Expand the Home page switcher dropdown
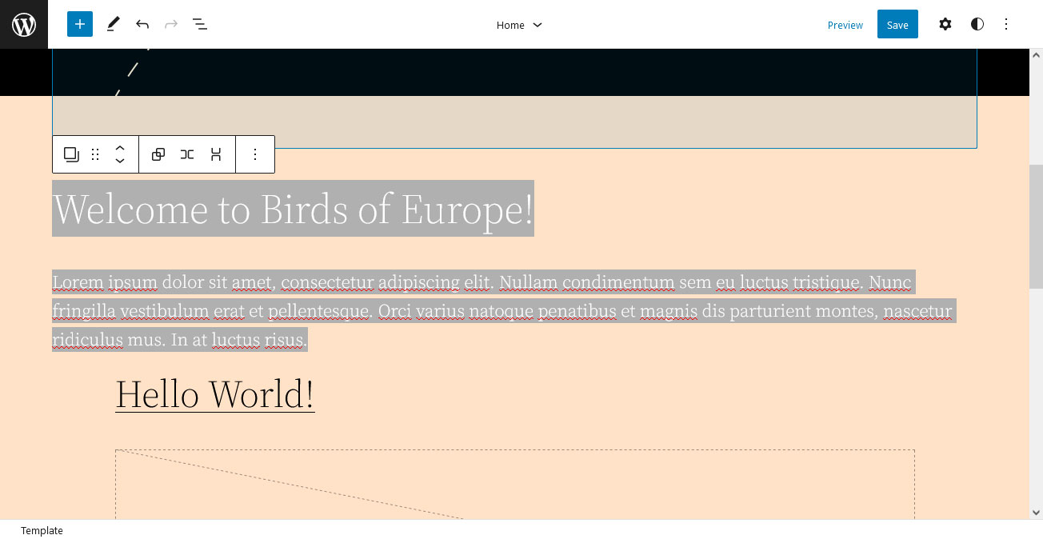This screenshot has height=539, width=1043. (x=520, y=25)
